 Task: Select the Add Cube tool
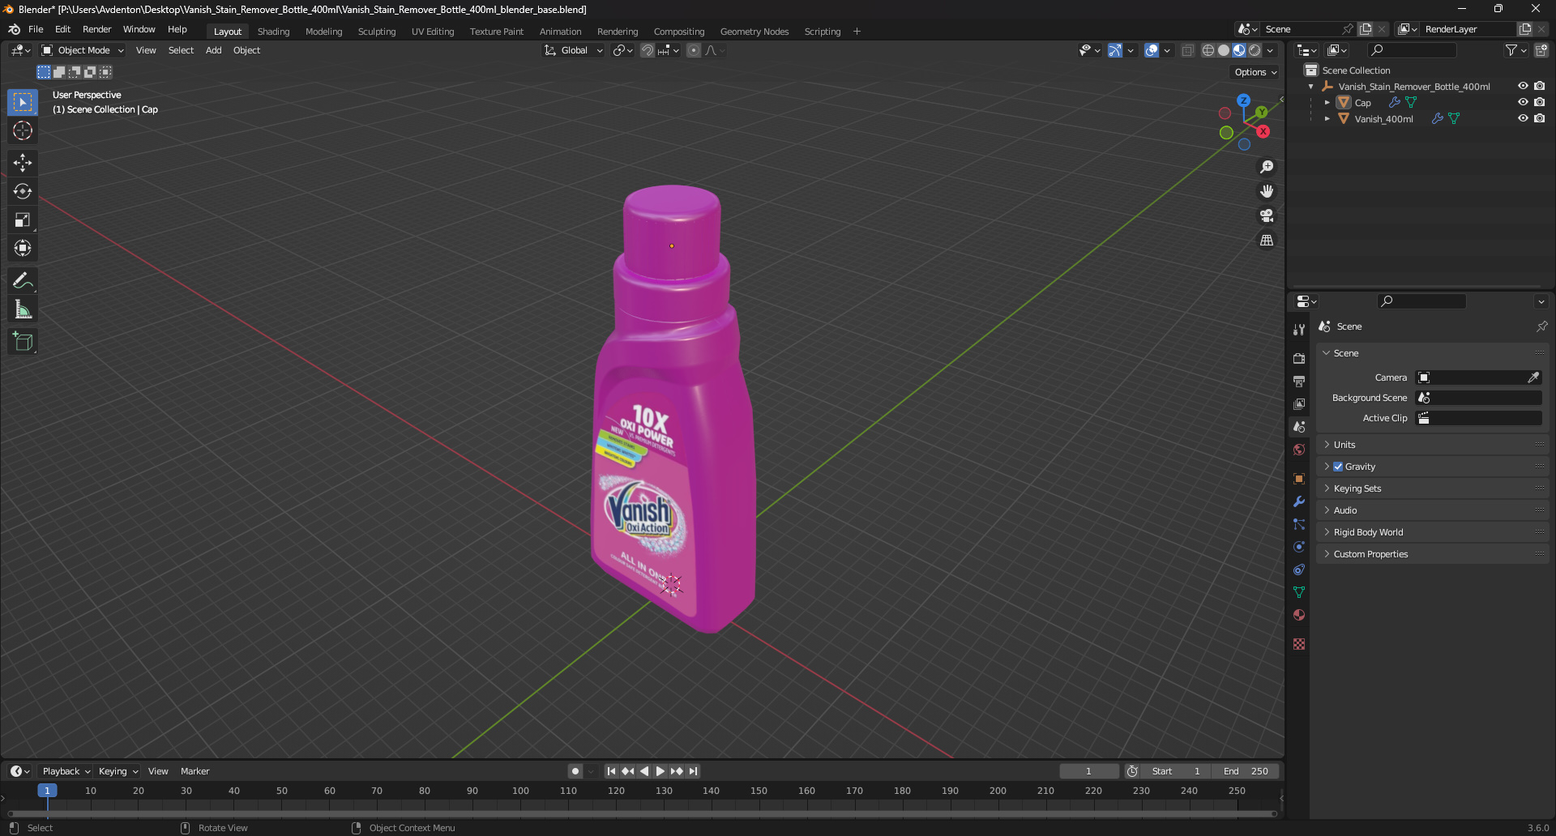(23, 341)
